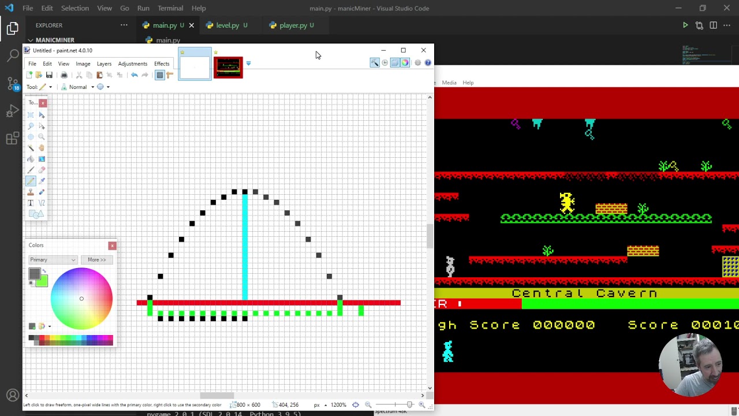The height and width of the screenshot is (416, 739).
Task: Select the Paintbrush tool
Action: click(31, 170)
